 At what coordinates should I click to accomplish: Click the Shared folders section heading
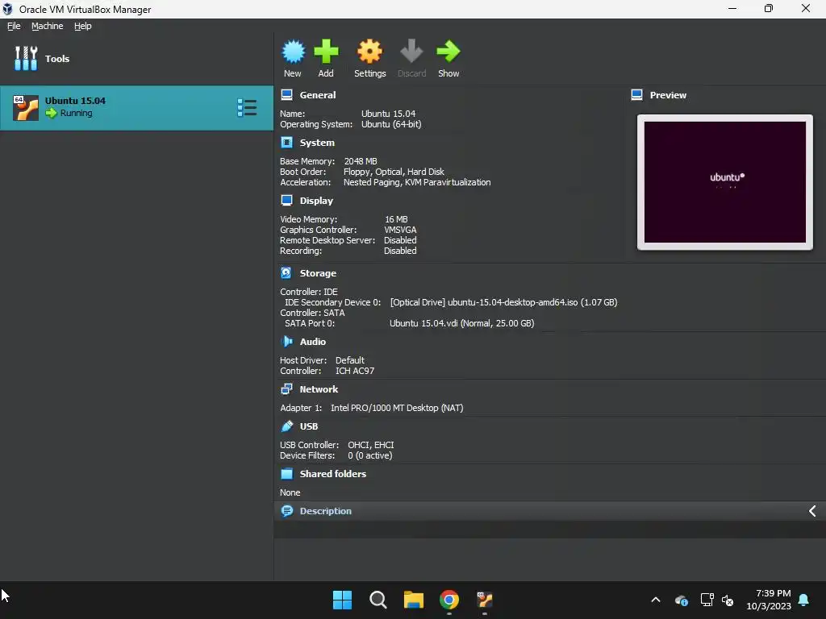[x=333, y=474]
